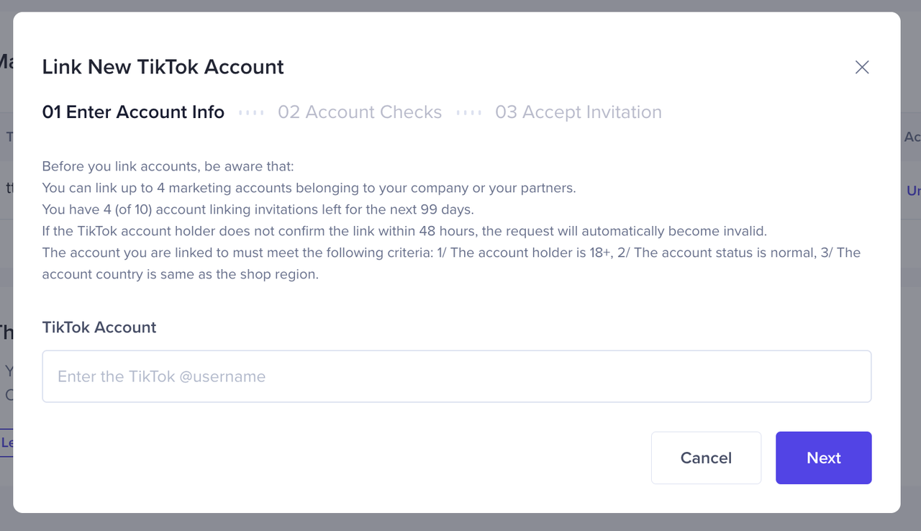Click the Link New TikTok Account title
The height and width of the screenshot is (531, 921).
(163, 67)
